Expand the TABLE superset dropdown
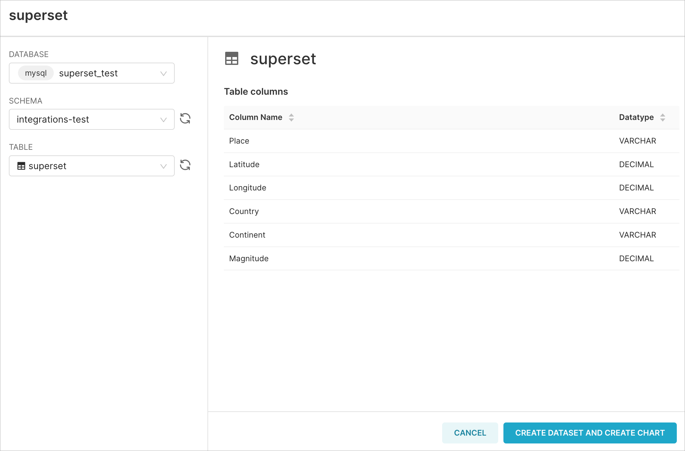The image size is (685, 451). [163, 166]
